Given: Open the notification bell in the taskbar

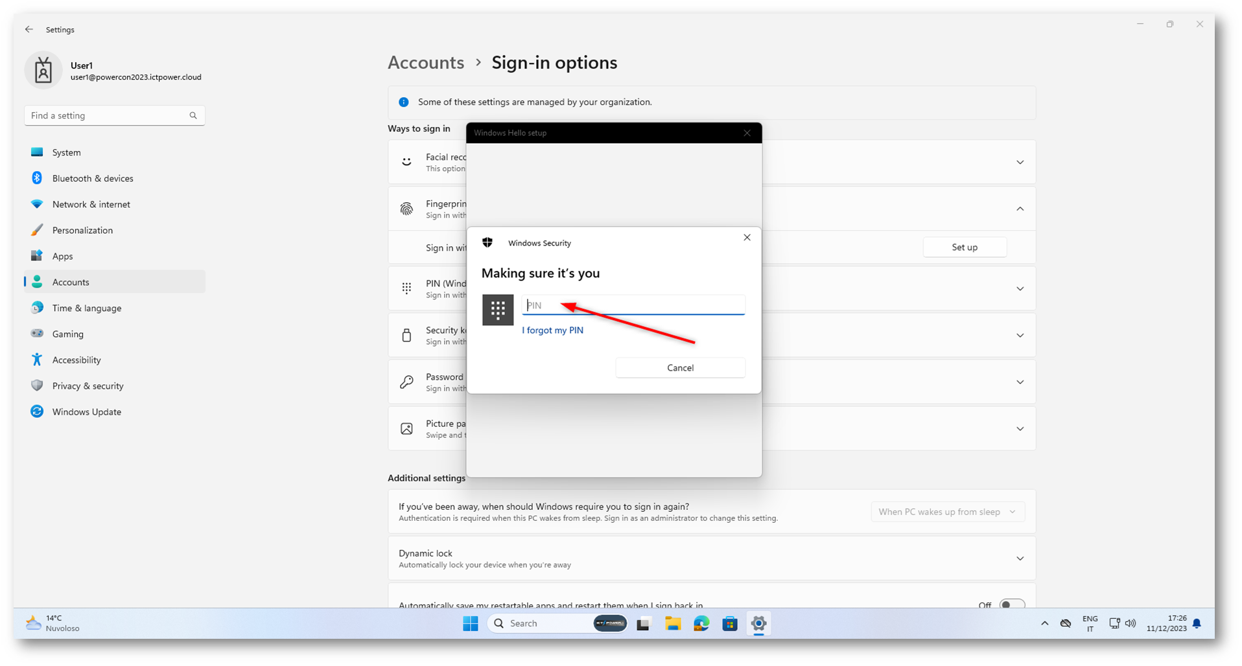Looking at the screenshot, I should (x=1197, y=624).
